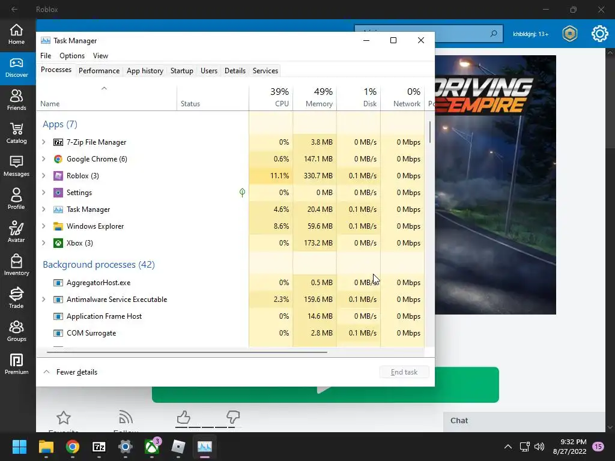Sort processes by Network column

click(x=402, y=97)
